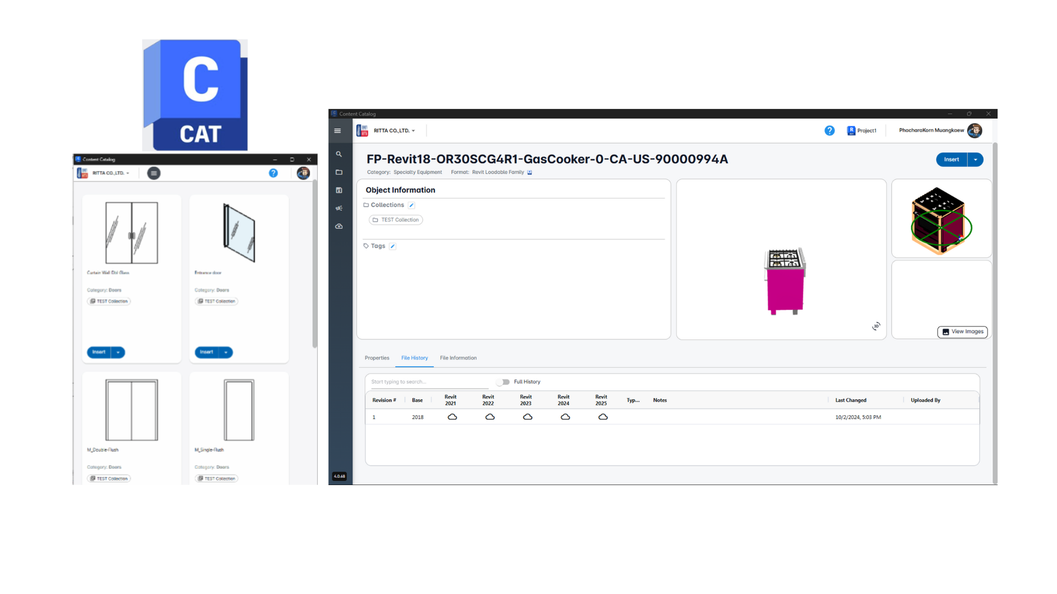1057x594 pixels.
Task: Click the Curtain Wall Dbl Glass thumbnail
Action: [132, 233]
